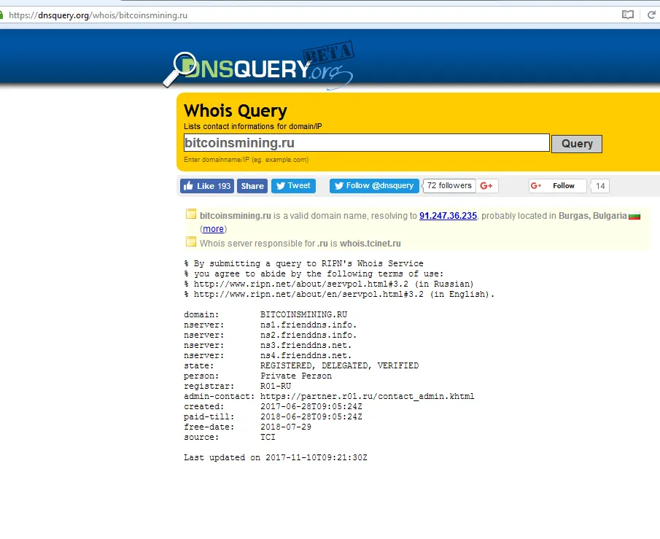Image resolution: width=660 pixels, height=539 pixels.
Task: Submit the Query button
Action: tap(577, 144)
